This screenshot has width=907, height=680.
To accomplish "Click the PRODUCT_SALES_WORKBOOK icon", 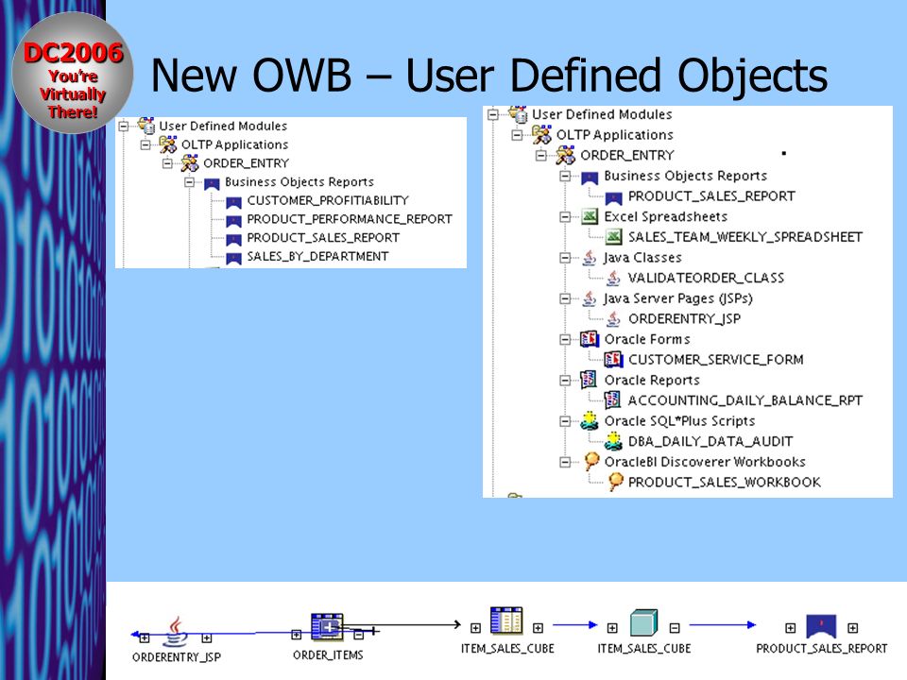I will tap(615, 482).
